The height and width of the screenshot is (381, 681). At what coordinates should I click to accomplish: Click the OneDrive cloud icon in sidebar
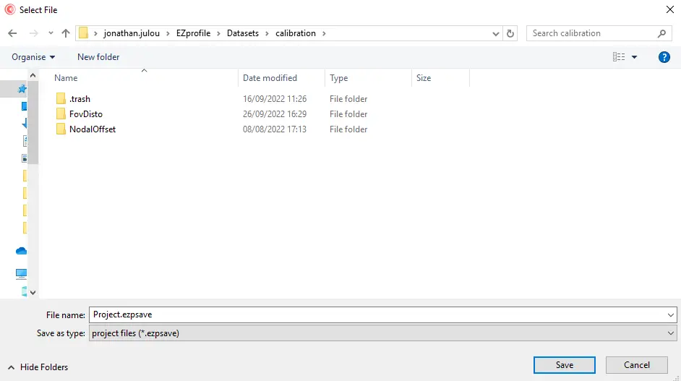[x=22, y=251]
